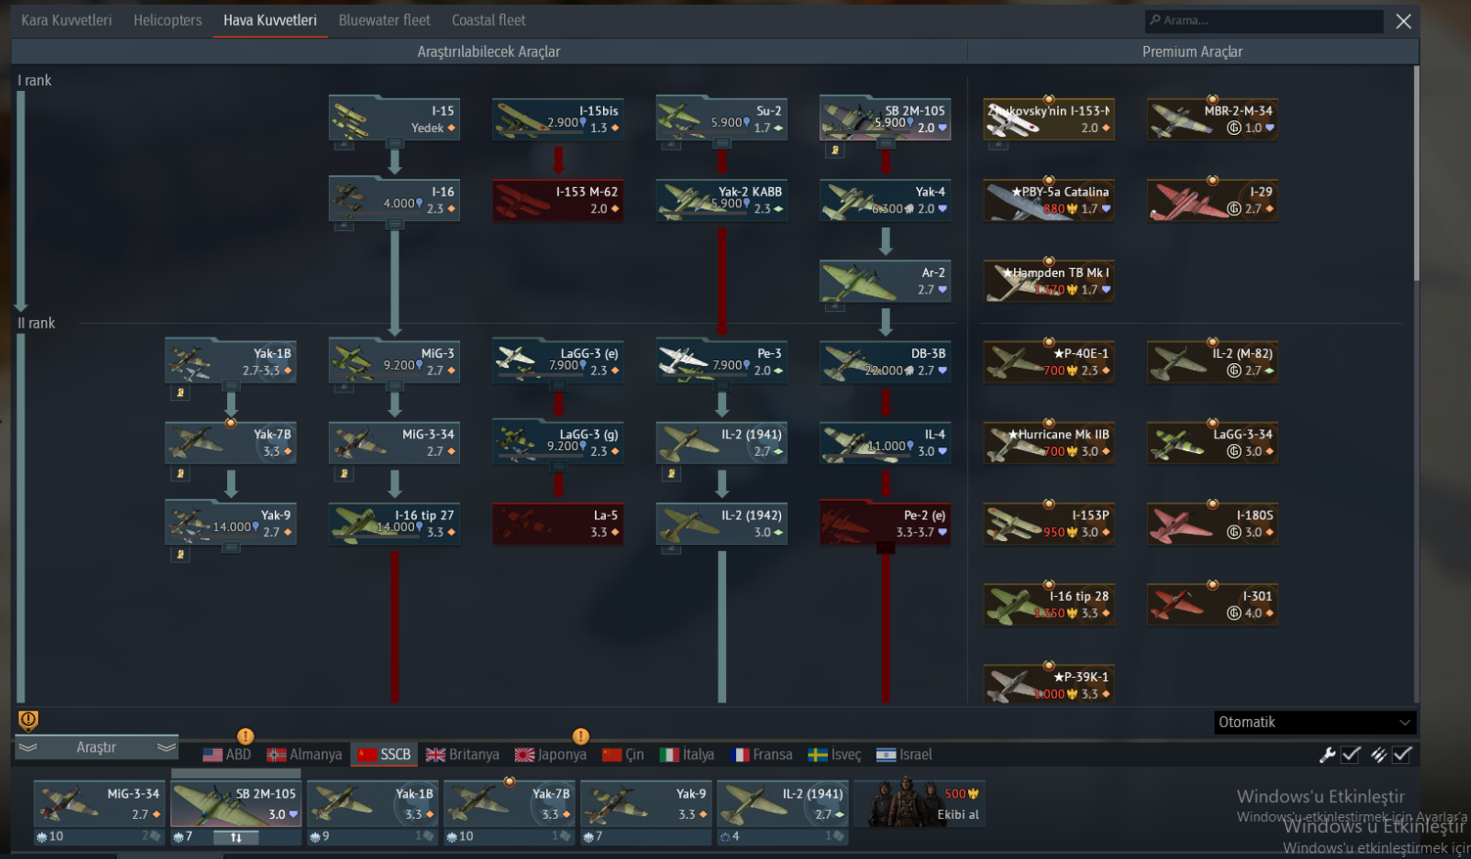Open the Otomatik dropdown

(x=1314, y=722)
